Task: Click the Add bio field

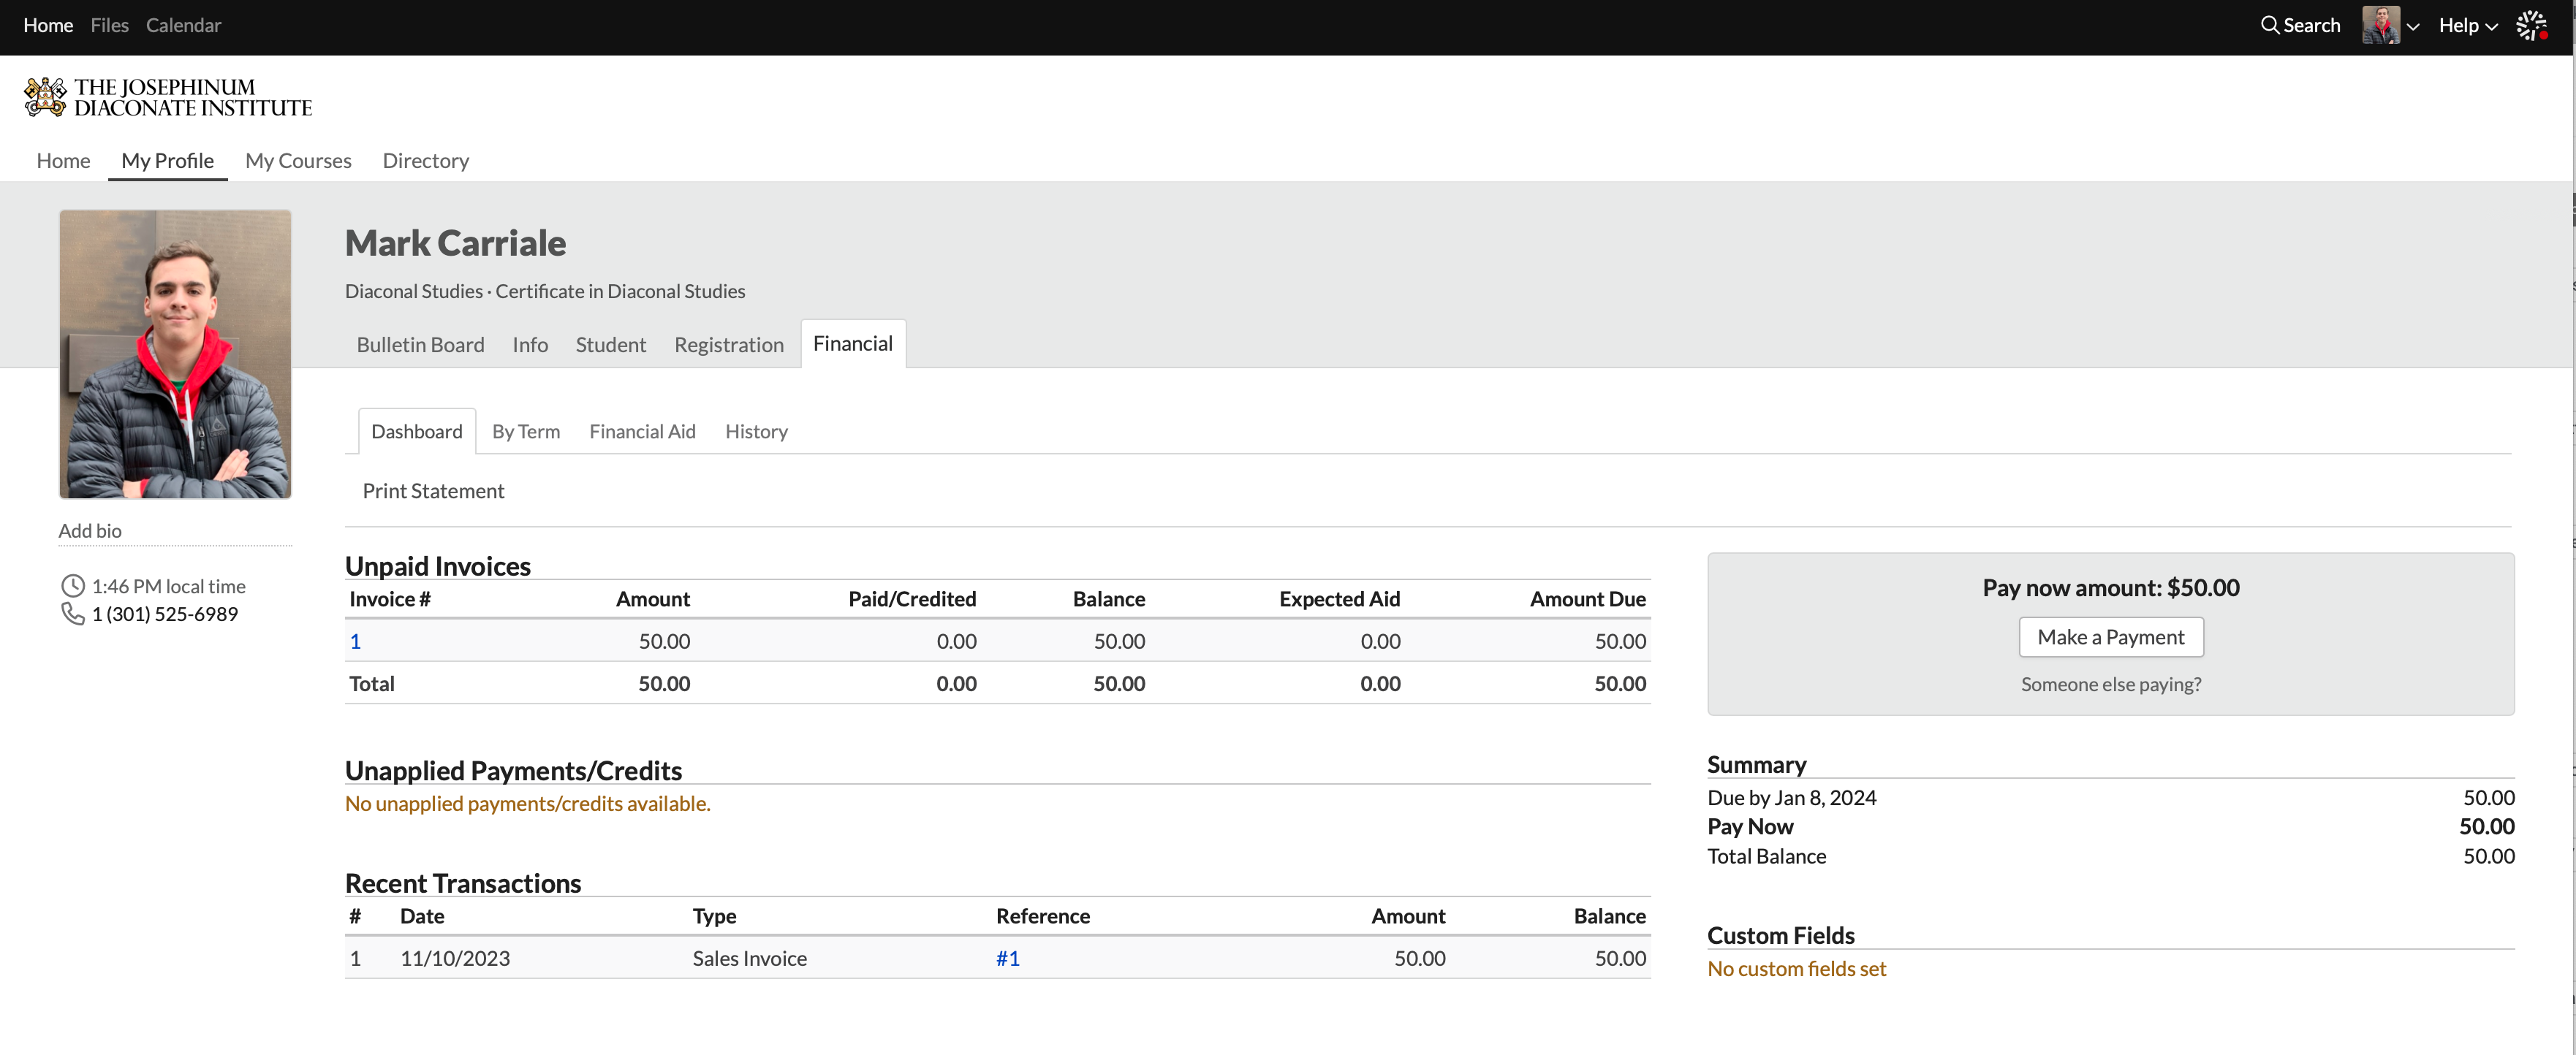Action: 90,530
